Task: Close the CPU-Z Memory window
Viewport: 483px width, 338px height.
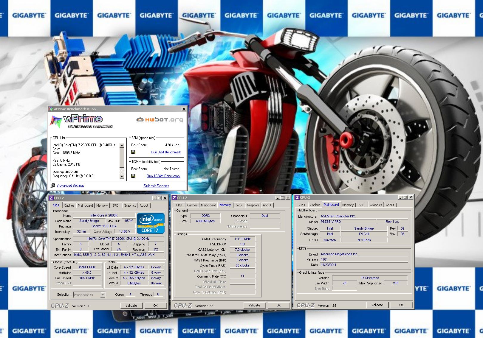Action: 288,198
